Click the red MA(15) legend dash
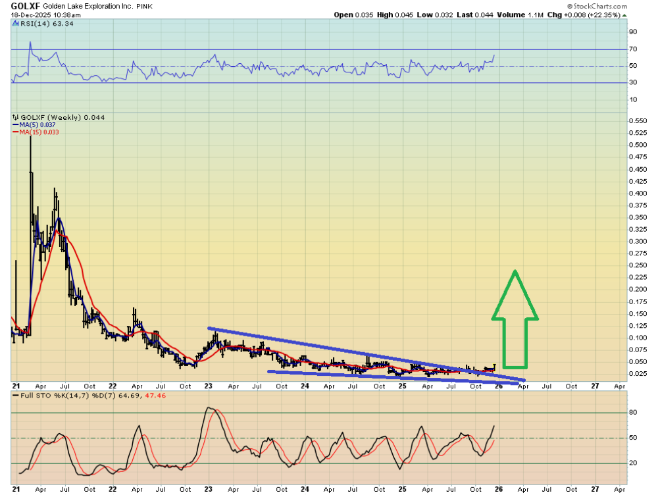658x495 pixels. [x=15, y=132]
